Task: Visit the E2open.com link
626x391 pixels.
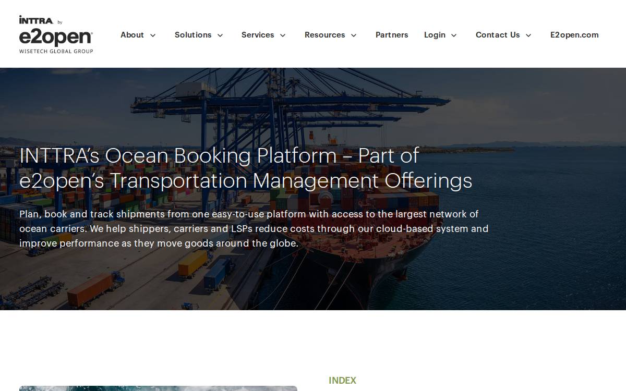Action: tap(574, 35)
